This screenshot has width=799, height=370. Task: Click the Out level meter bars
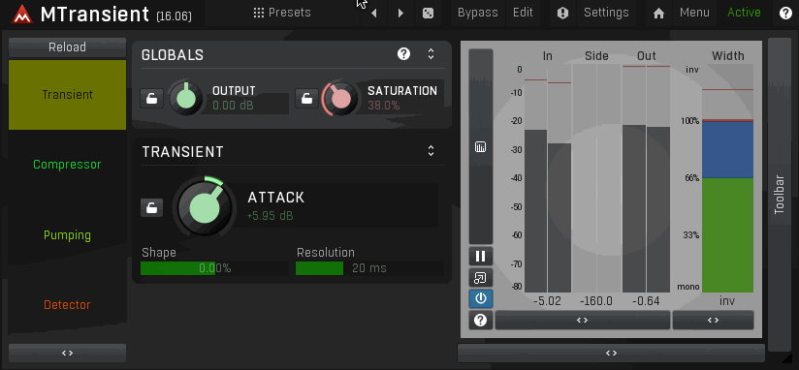pyautogui.click(x=646, y=178)
